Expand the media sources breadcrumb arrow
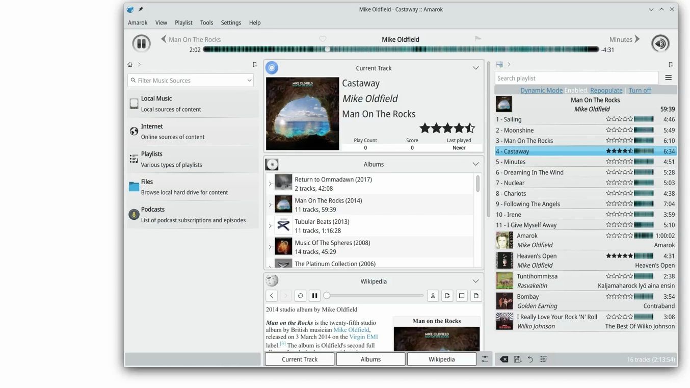 pyautogui.click(x=139, y=65)
